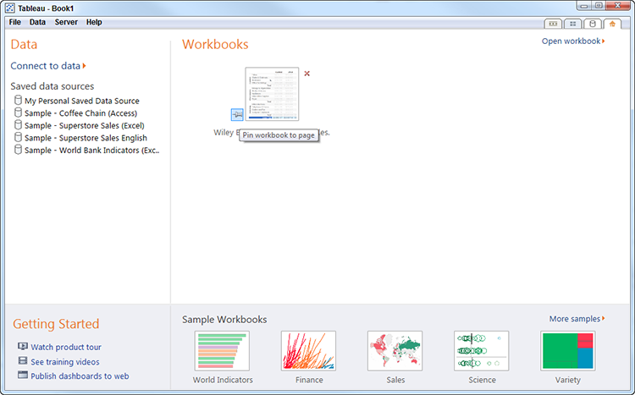This screenshot has width=635, height=395.
Task: Click the window icon beside Publish dashboards to web
Action: 23,376
